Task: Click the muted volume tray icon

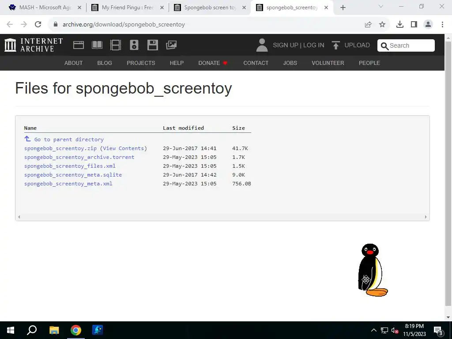Action: click(x=395, y=330)
